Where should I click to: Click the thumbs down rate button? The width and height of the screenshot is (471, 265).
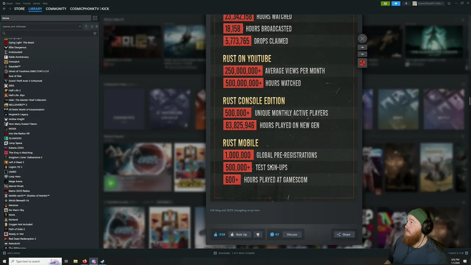tap(258, 234)
